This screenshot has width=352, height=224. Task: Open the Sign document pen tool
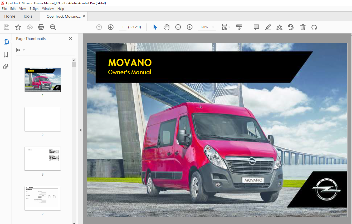click(280, 27)
